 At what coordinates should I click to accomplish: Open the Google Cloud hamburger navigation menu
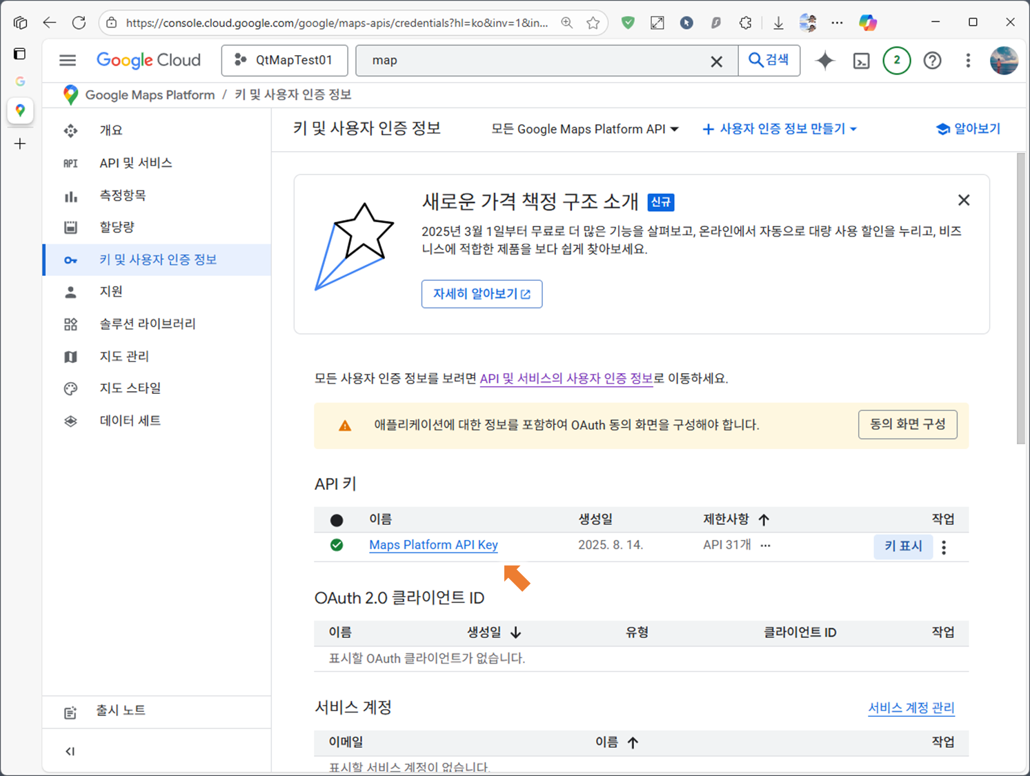click(x=68, y=61)
